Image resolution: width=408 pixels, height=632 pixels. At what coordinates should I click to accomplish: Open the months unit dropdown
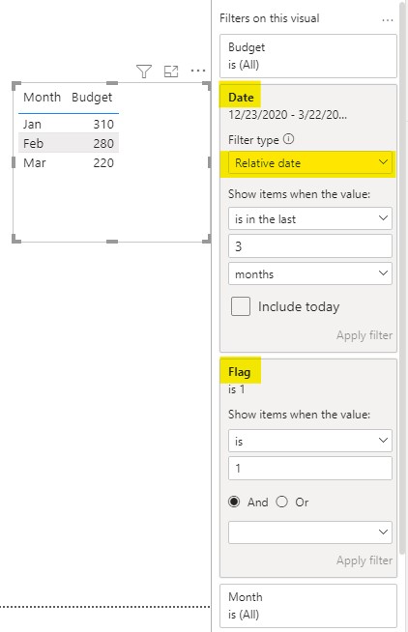pos(310,273)
